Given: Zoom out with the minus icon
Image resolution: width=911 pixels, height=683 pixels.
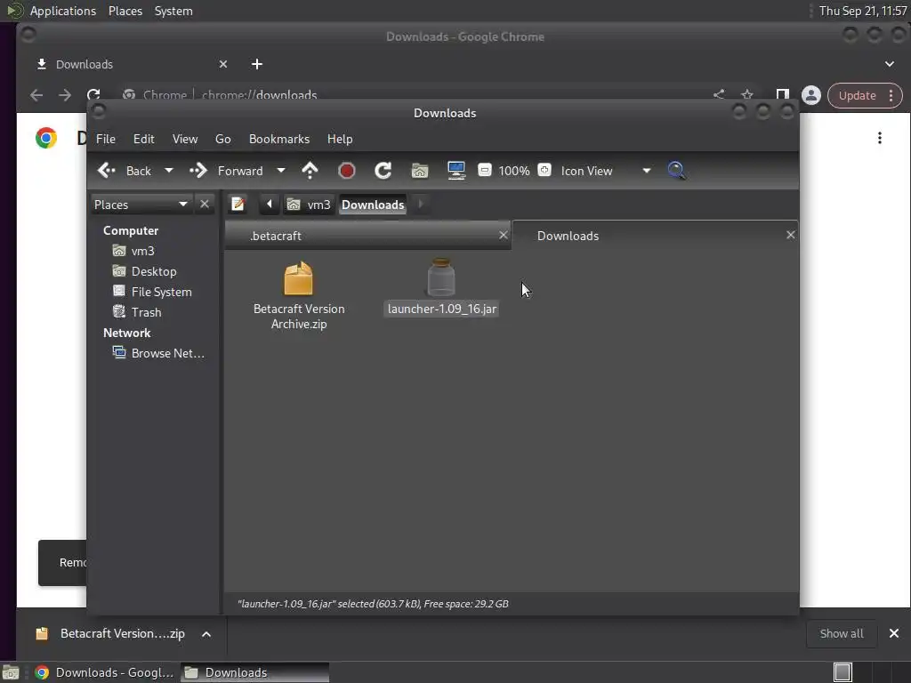Looking at the screenshot, I should pyautogui.click(x=485, y=170).
